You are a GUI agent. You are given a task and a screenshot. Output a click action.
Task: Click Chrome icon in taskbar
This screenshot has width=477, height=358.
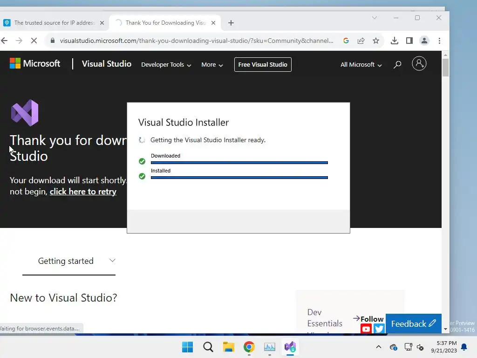tap(249, 347)
